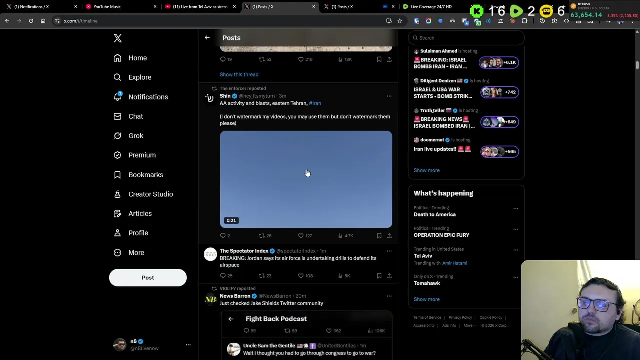Like Shin's post with 127 likes
This screenshot has height=360, width=640.
coord(305,235)
